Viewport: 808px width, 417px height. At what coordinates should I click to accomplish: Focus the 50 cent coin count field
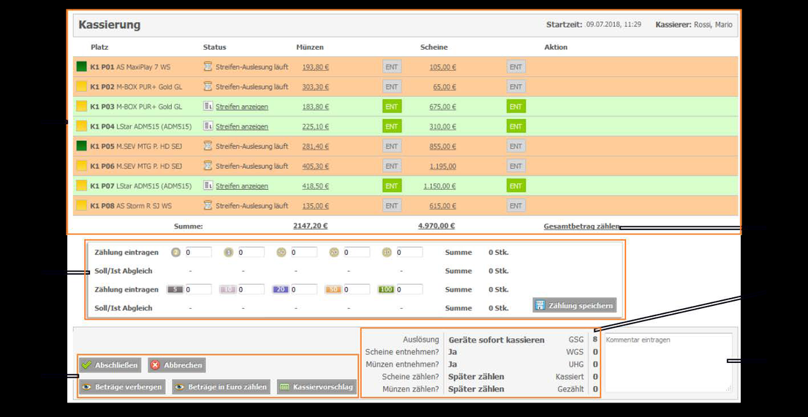(x=304, y=253)
